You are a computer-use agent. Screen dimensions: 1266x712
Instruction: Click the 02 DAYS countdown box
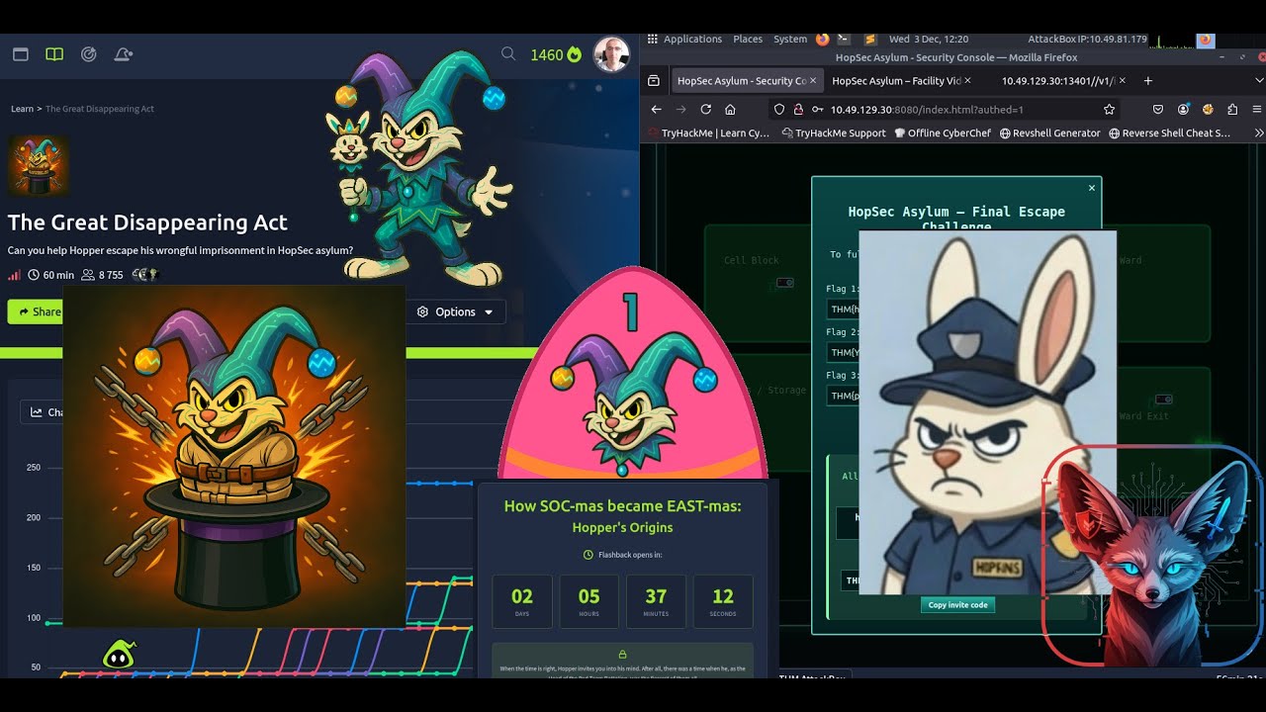[x=522, y=602]
